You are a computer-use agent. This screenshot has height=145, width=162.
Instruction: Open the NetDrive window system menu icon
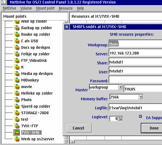[4, 2]
